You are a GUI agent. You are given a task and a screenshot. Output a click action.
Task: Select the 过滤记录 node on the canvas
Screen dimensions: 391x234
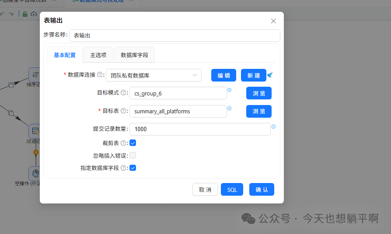(x=34, y=131)
